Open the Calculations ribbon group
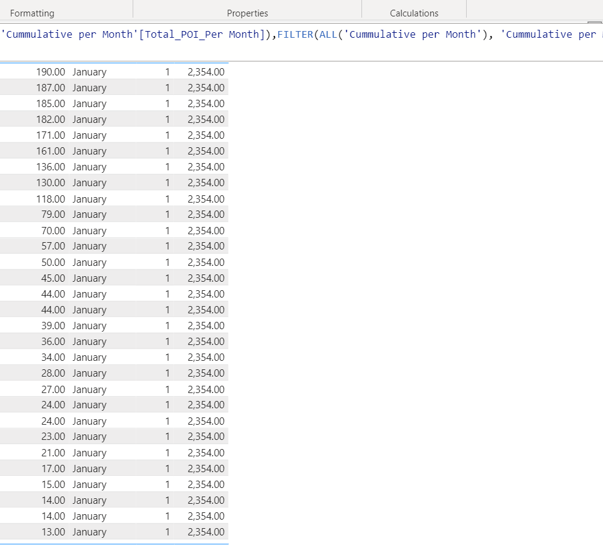The image size is (603, 547). point(414,13)
